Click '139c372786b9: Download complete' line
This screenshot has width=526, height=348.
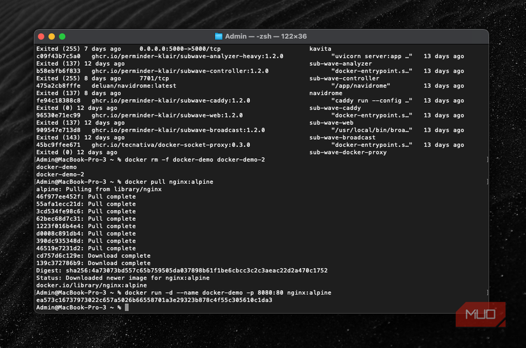[x=93, y=263]
